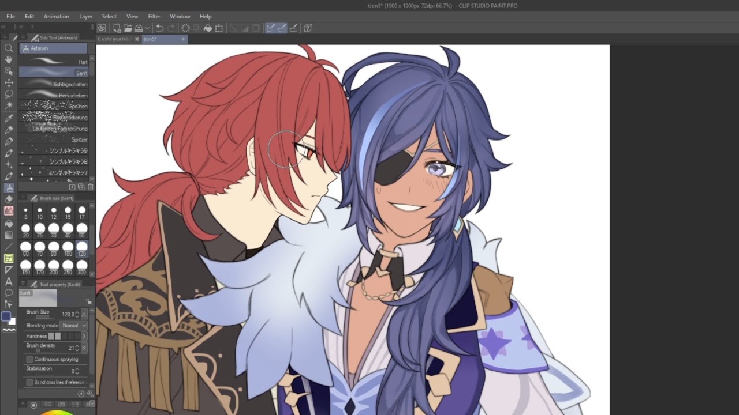Fill with the command bar bucket icon
Screen dimensions: 739x415
click(x=208, y=28)
